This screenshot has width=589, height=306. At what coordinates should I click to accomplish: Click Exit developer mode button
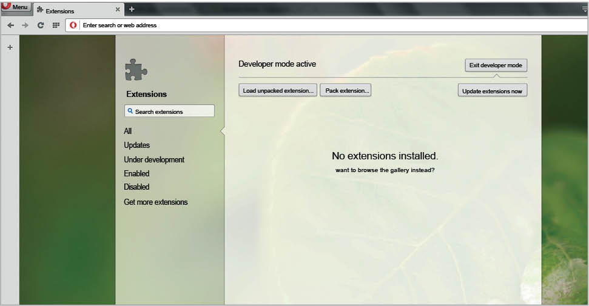(x=496, y=65)
